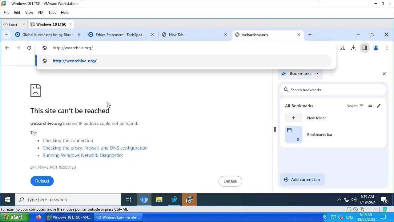Screen dimensions: 394x222
Task: Click ENG language indicator on host
Action: (350, 217)
